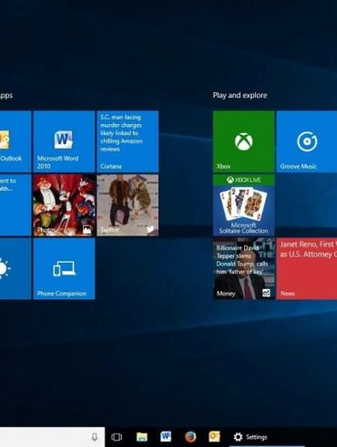
Task: Open the Twitter tile
Action: [128, 205]
